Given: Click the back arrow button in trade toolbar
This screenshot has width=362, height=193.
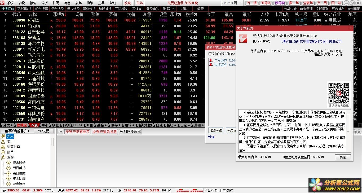Looking at the screenshot, I should pos(60,131).
